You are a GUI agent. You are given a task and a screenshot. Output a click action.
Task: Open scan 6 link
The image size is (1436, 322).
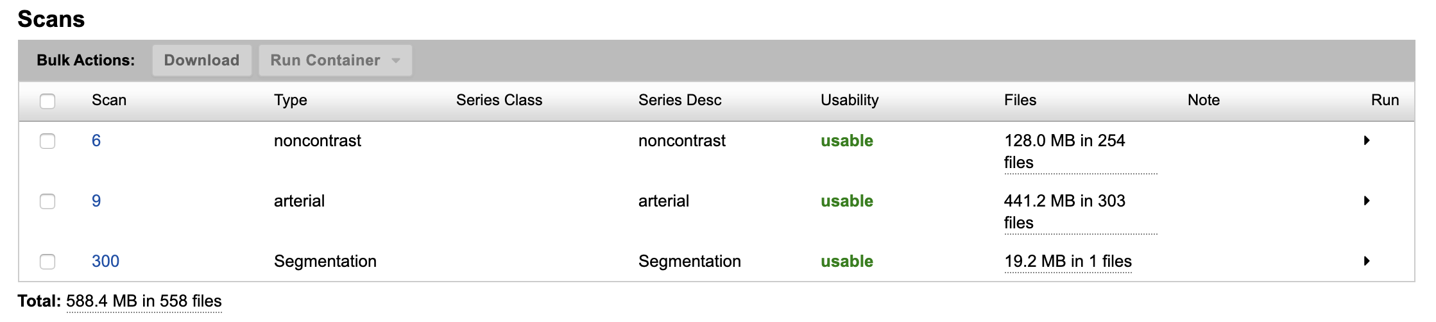click(x=96, y=140)
